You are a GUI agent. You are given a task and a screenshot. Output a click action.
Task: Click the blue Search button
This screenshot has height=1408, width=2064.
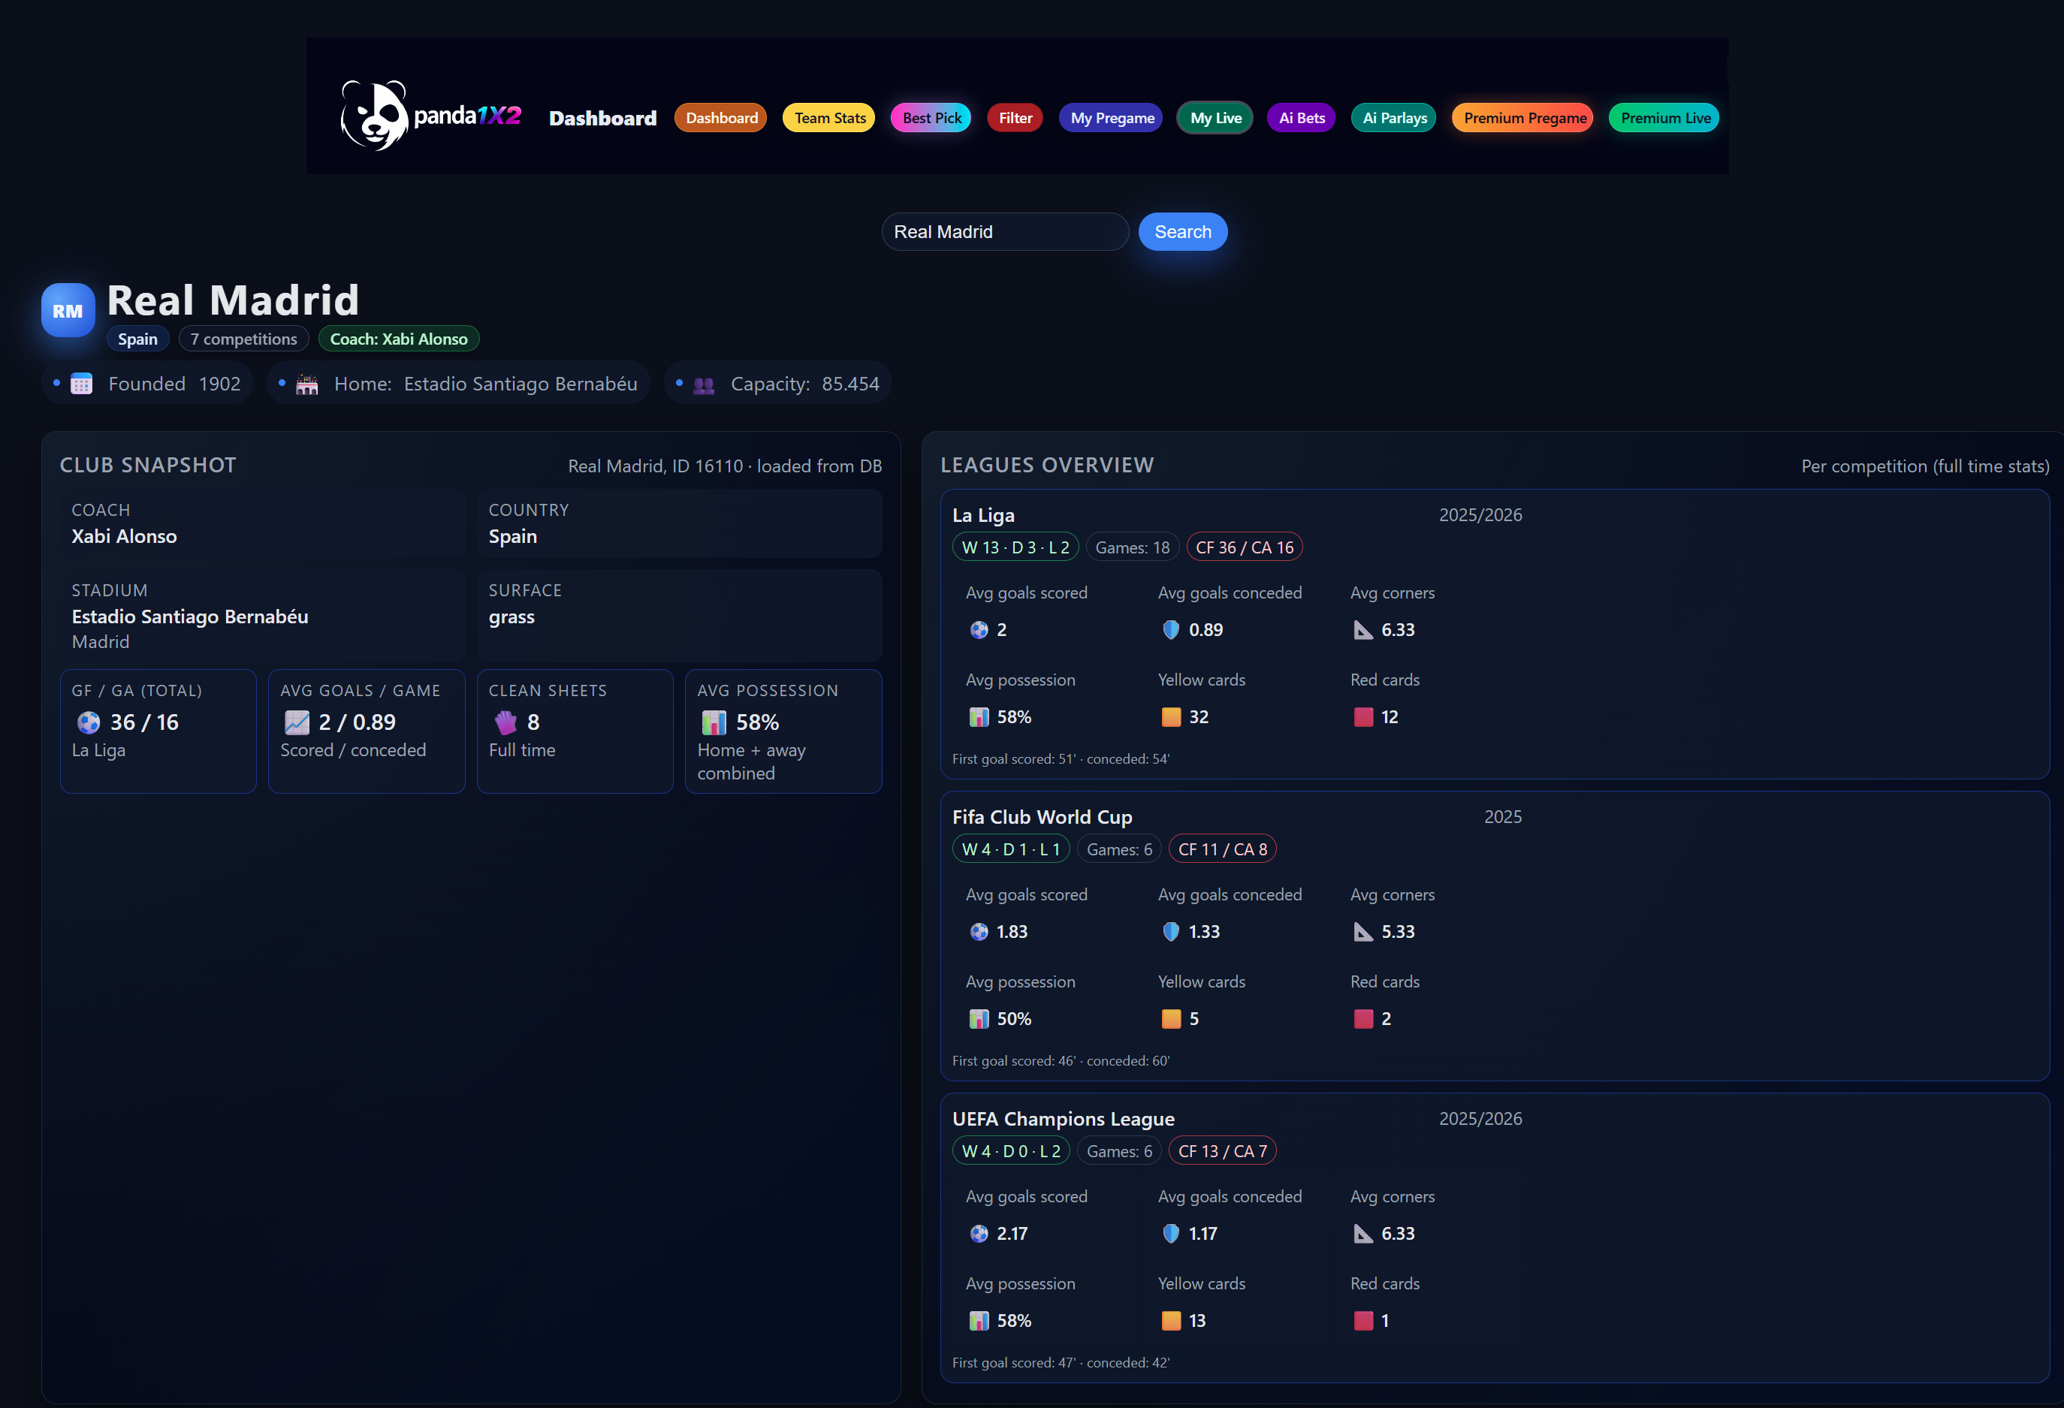(1183, 232)
